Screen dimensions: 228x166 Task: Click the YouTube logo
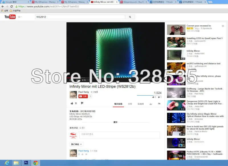(x=10, y=17)
